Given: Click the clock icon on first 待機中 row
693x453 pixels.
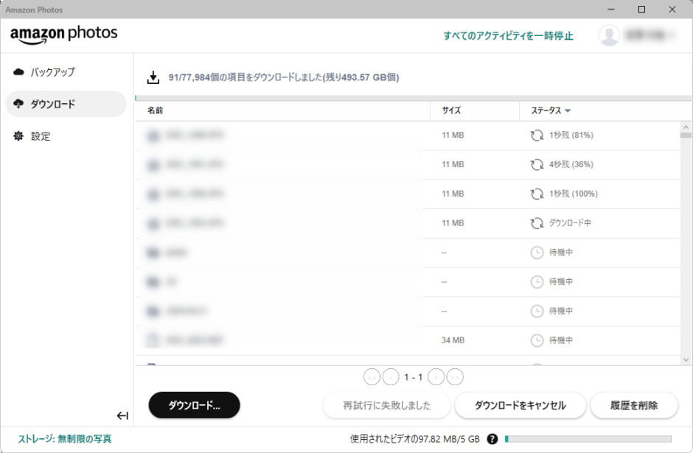Looking at the screenshot, I should 537,253.
